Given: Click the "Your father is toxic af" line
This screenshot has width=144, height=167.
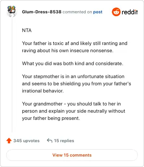Looking at the screenshot, I should [75, 43].
